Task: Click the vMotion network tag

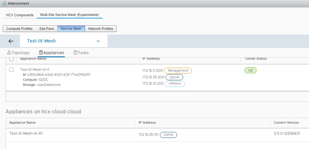Action: 175,84
